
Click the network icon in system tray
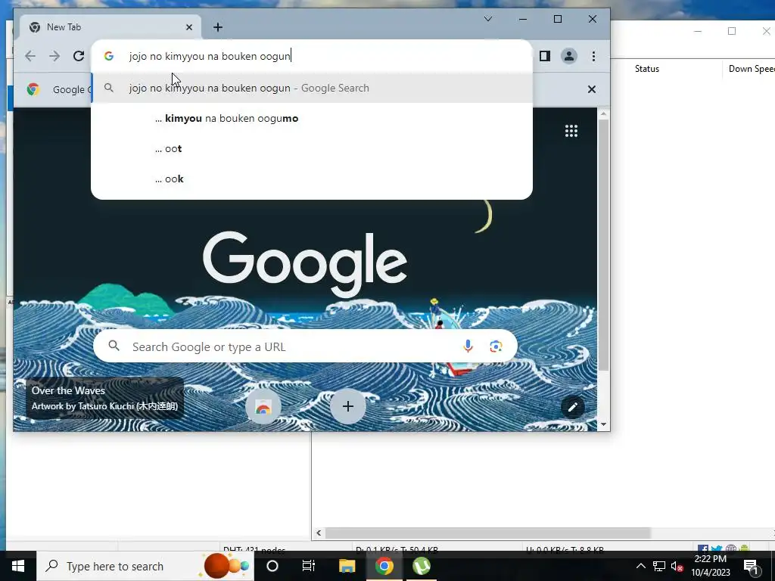659,566
